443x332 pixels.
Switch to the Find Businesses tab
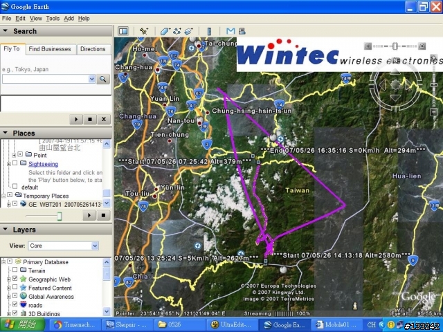[x=50, y=49]
